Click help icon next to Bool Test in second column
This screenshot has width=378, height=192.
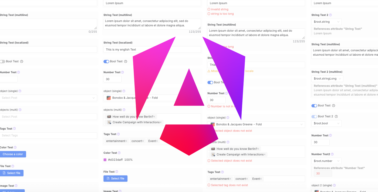point(126,61)
